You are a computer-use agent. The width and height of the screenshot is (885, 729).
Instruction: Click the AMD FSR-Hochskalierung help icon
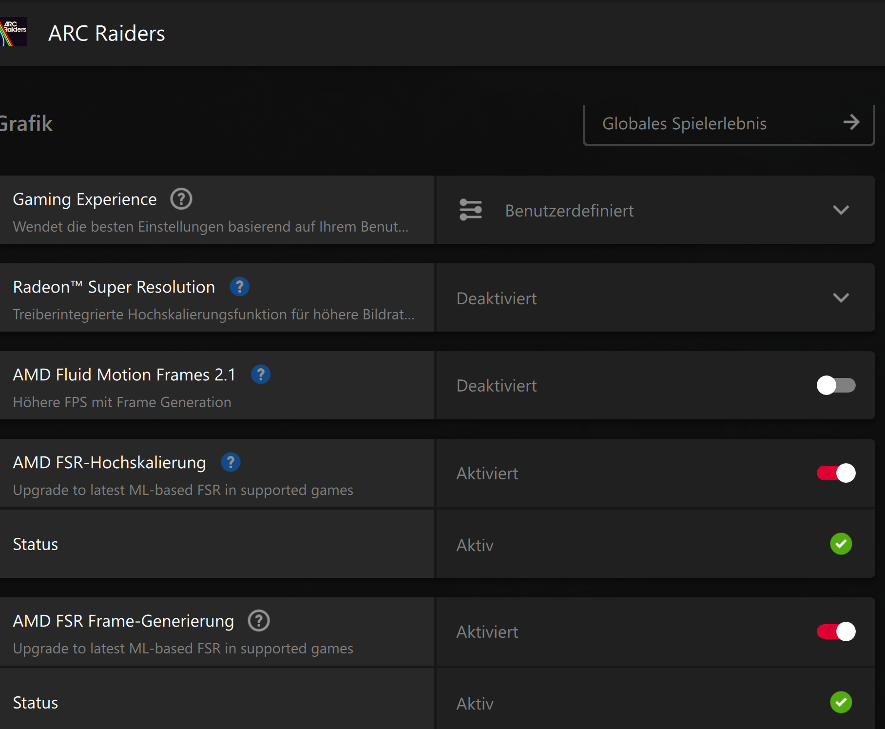pos(231,462)
